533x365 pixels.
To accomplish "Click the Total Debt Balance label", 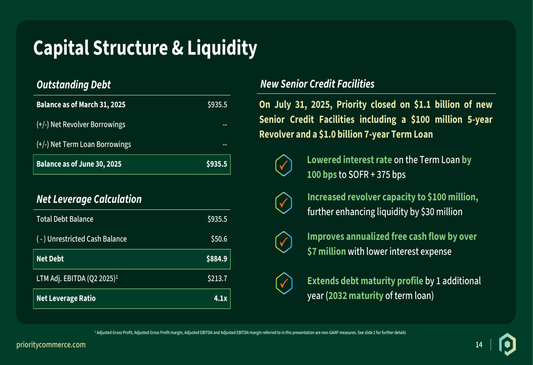I will click(65, 219).
